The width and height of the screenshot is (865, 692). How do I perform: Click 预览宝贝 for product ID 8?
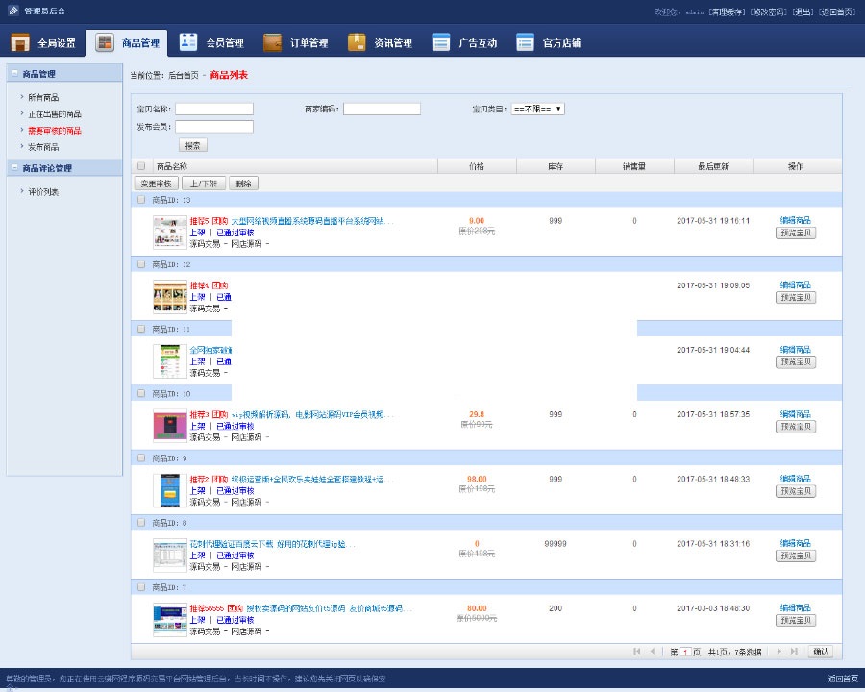point(796,556)
